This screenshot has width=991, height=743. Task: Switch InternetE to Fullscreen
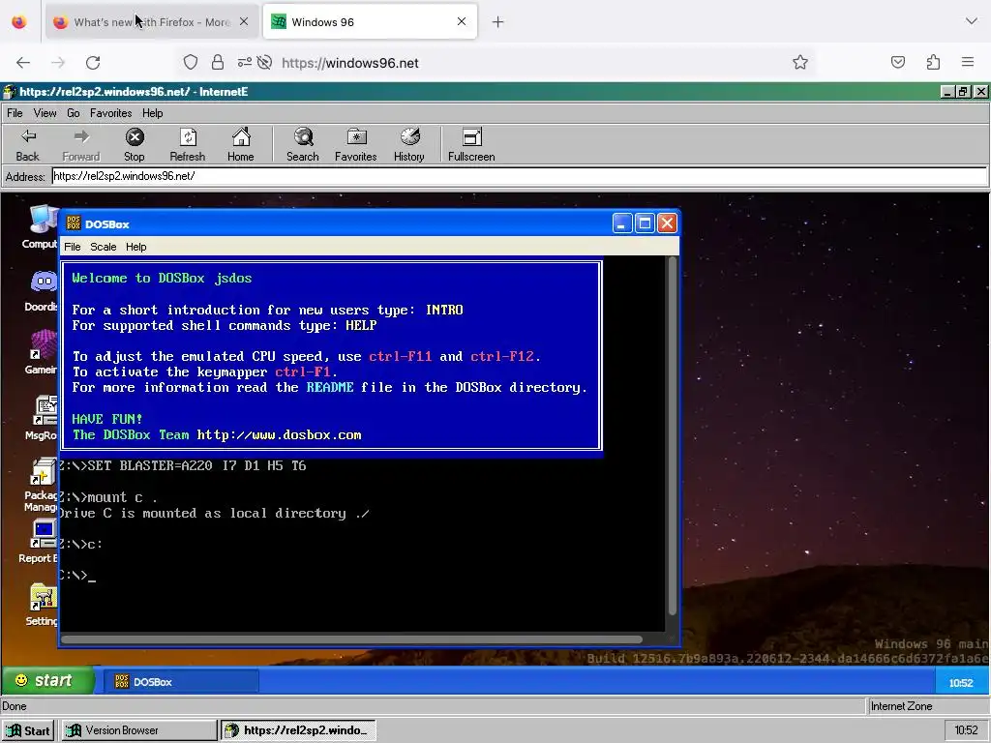click(471, 145)
